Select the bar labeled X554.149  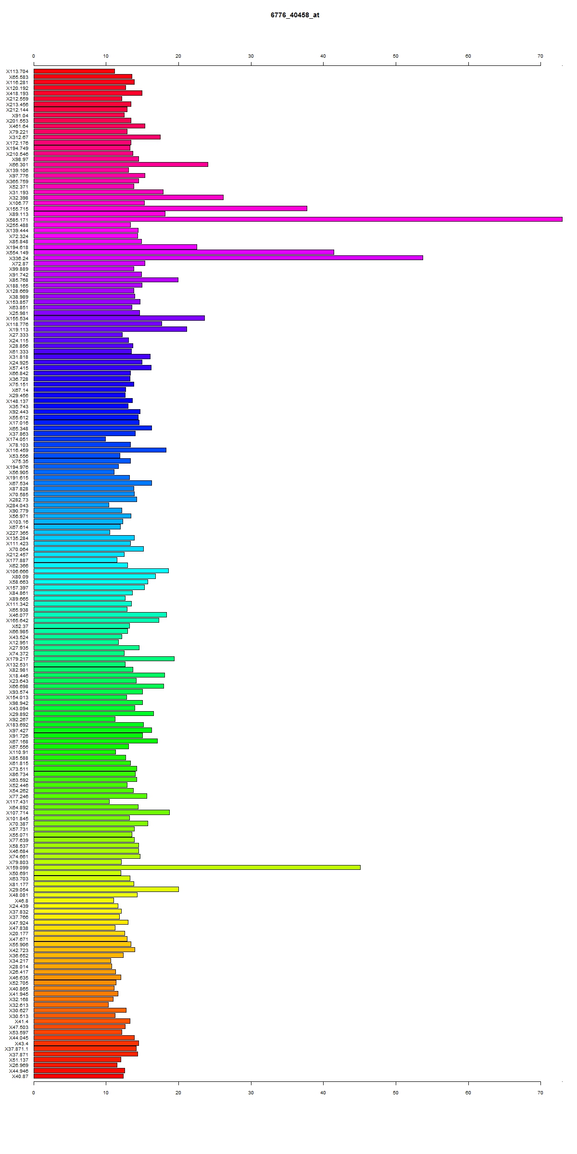pyautogui.click(x=184, y=252)
